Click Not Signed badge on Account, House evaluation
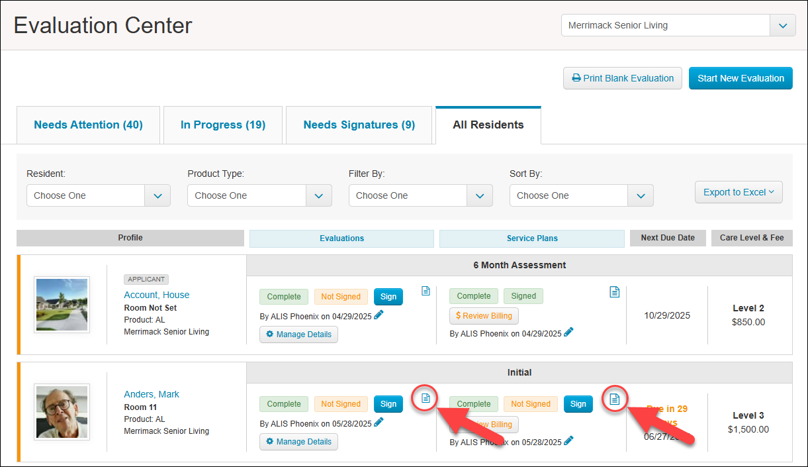Image resolution: width=808 pixels, height=467 pixels. coord(341,297)
